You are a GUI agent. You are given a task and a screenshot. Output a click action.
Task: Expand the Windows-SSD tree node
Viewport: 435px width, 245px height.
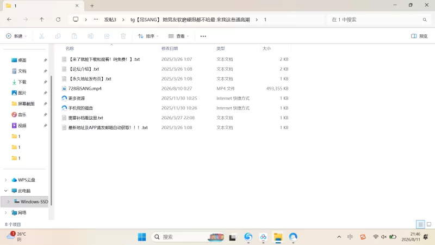pyautogui.click(x=8, y=201)
